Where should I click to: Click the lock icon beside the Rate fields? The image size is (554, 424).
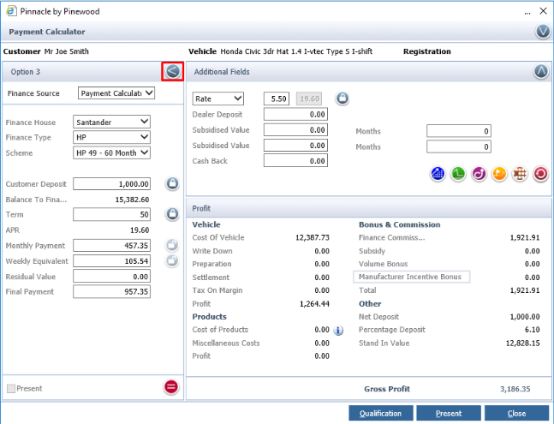point(342,99)
